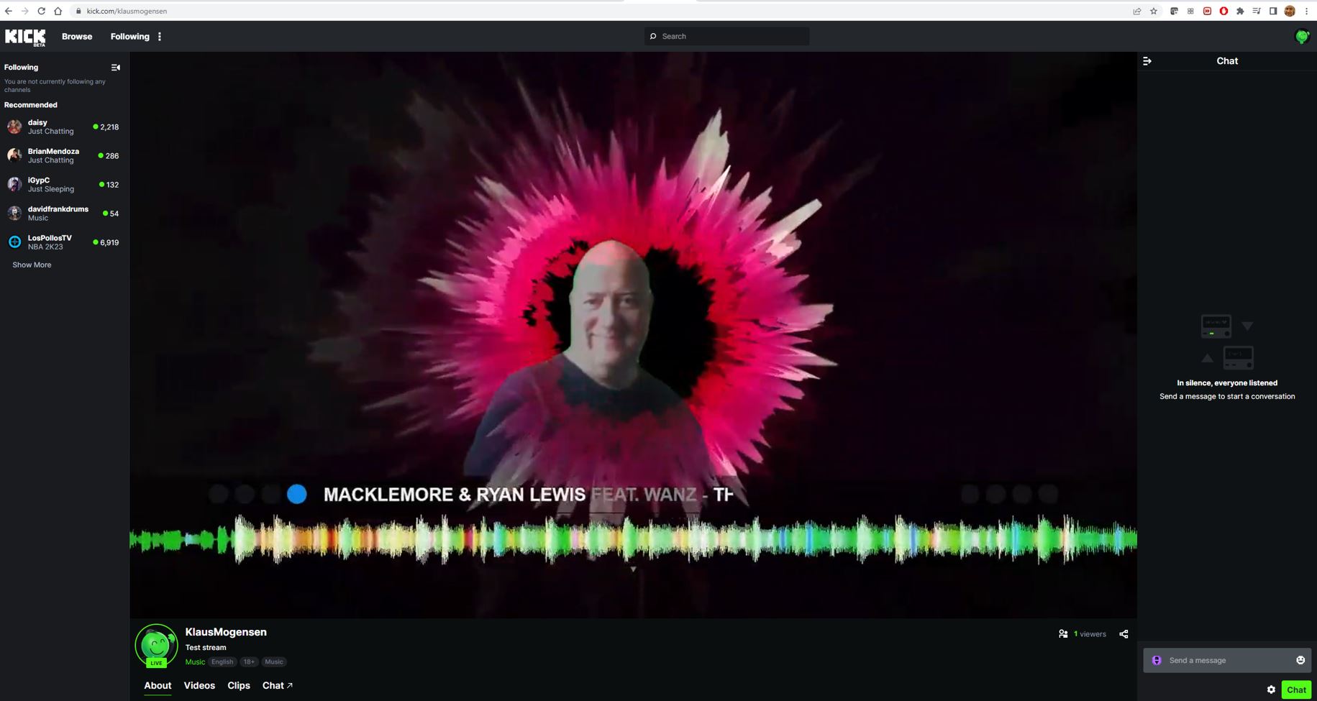Screen dimensions: 1317x701
Task: Click the grid-shaped extension icon
Action: pyautogui.click(x=1190, y=11)
